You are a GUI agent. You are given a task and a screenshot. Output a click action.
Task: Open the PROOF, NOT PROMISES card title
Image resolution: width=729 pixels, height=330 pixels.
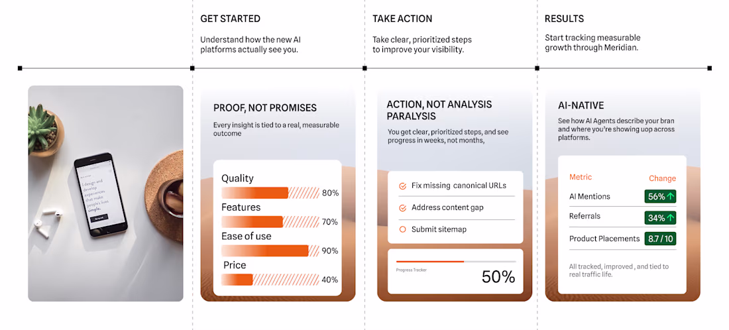(x=265, y=108)
